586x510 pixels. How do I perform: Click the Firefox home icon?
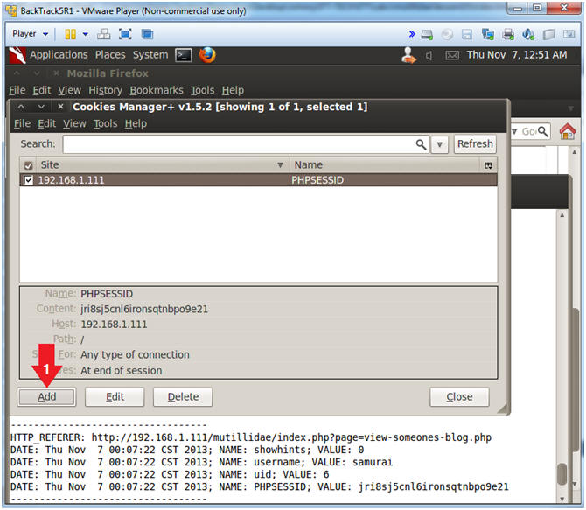[567, 131]
